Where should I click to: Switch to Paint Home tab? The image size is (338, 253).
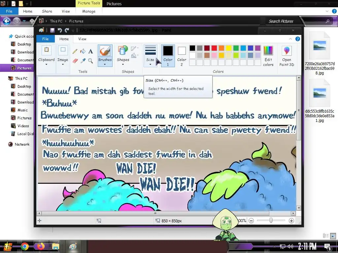pos(64,39)
